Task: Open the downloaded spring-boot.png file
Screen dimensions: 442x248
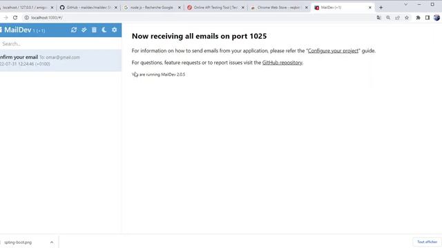Action: point(18,242)
